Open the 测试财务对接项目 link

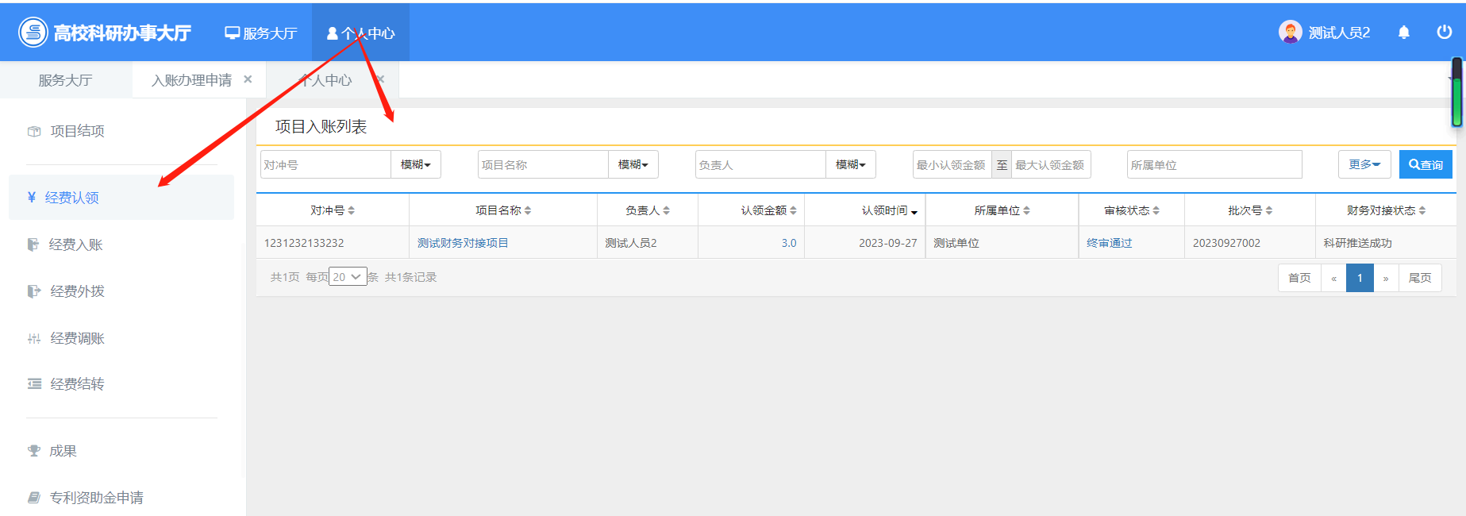[463, 243]
